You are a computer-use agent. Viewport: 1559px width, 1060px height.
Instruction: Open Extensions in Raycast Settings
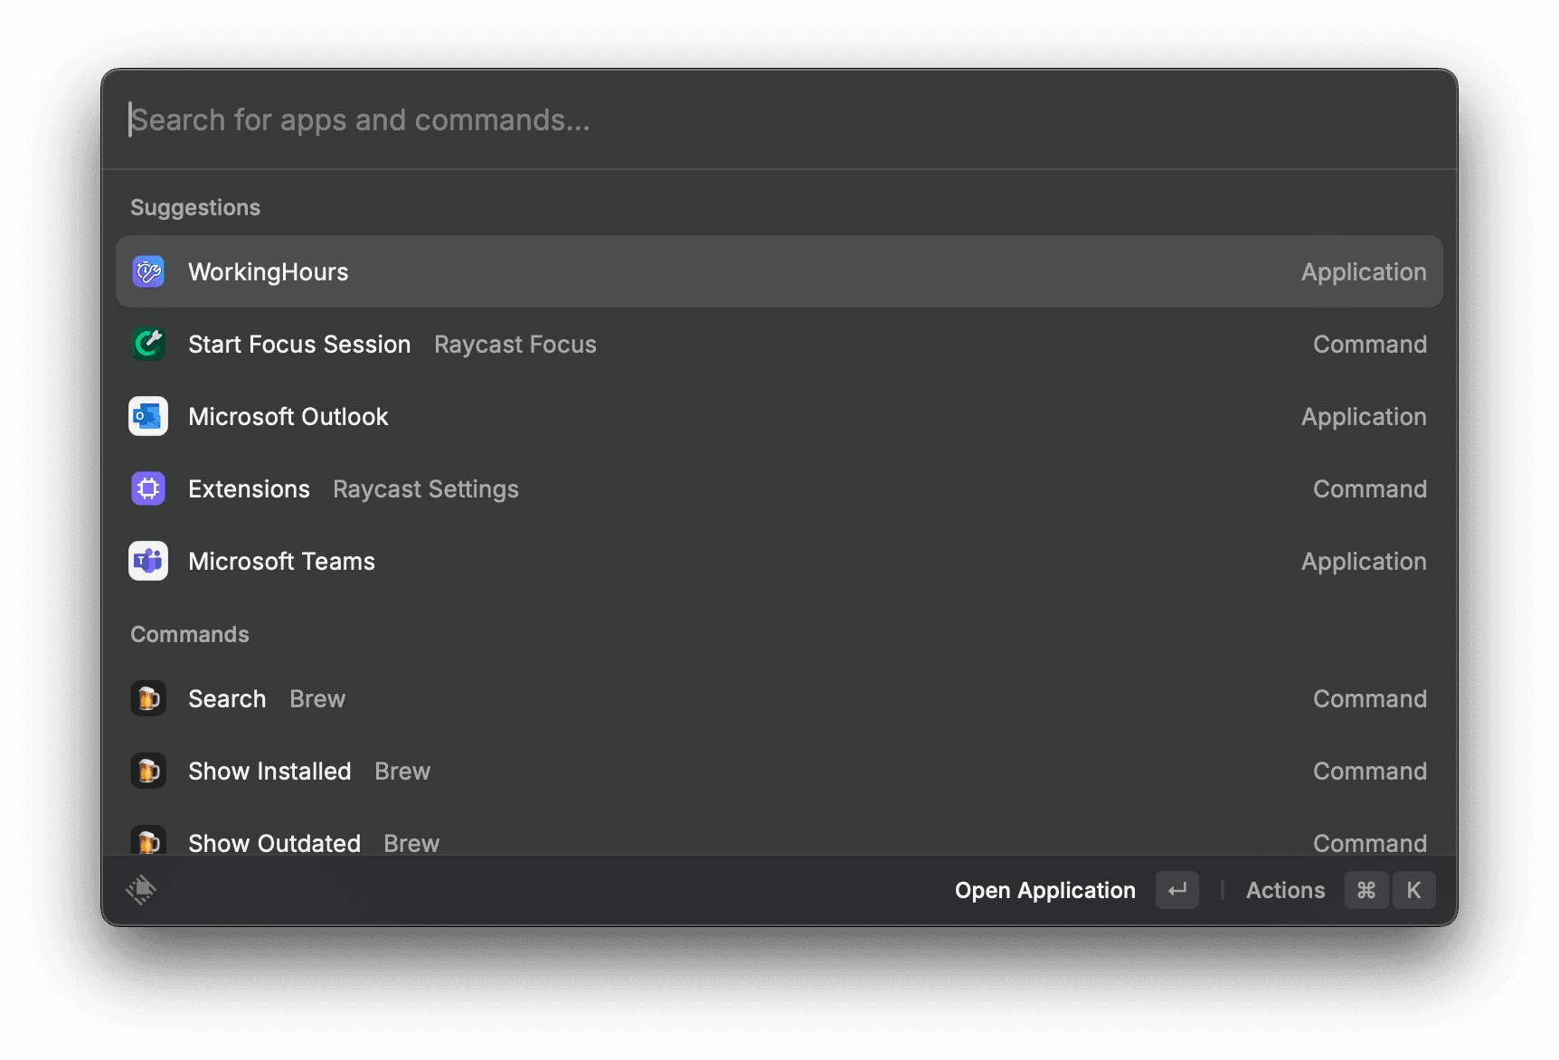(249, 488)
